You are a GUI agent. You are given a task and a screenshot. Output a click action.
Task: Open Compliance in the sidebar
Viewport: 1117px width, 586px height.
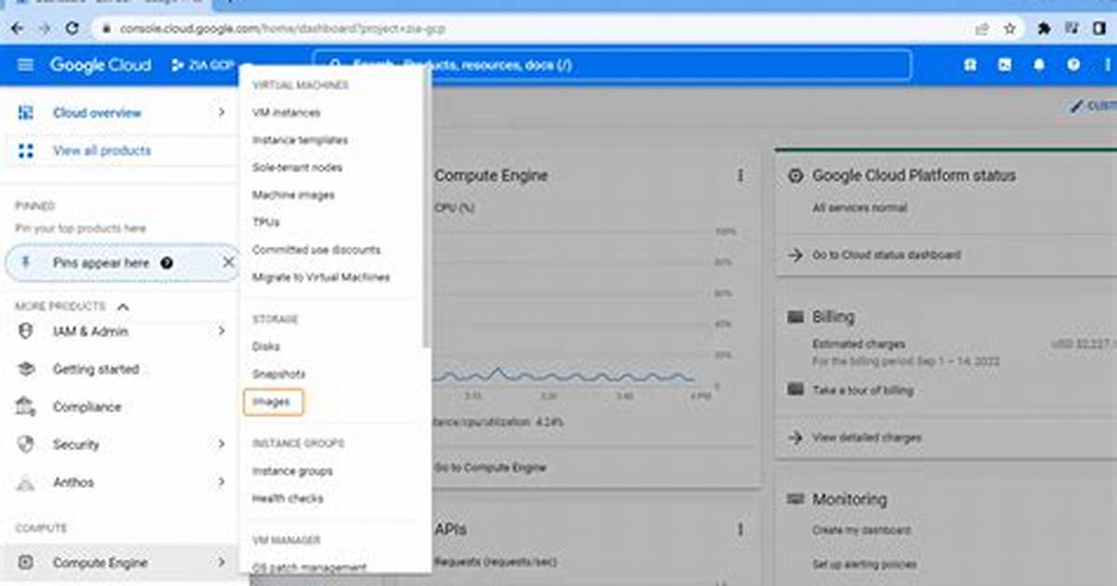coord(87,407)
